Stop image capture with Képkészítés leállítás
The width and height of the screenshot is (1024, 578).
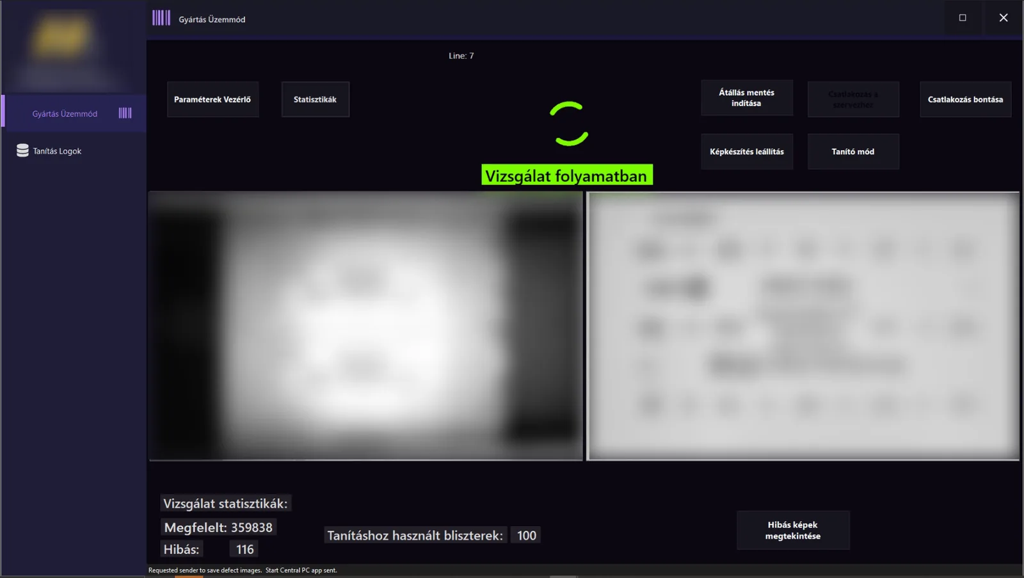tap(746, 152)
